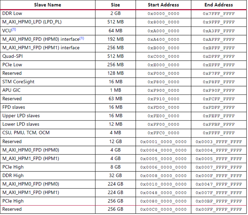Click start address 0xA000_0000
The width and height of the screenshot is (248, 215).
163,31
